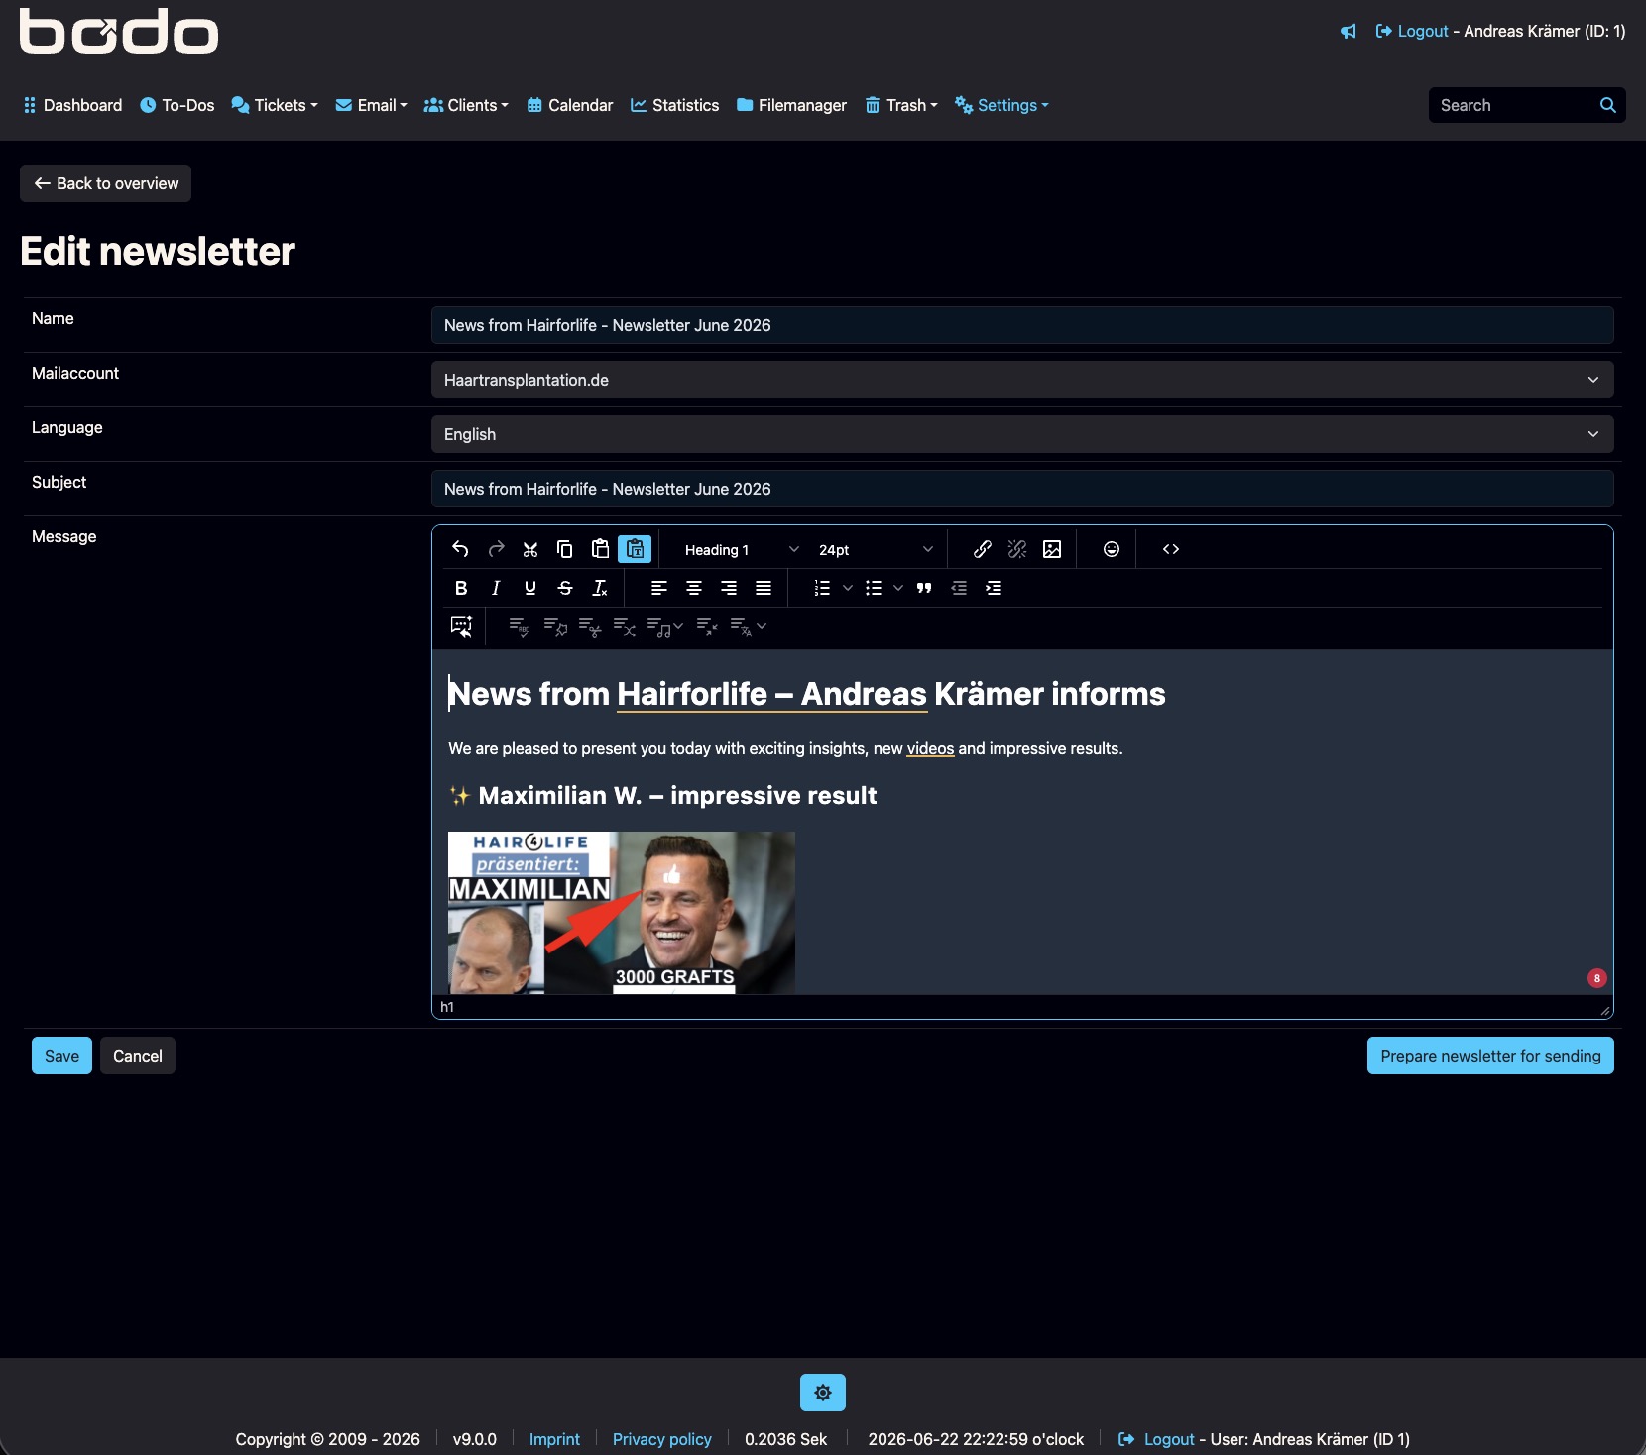The image size is (1646, 1455).
Task: Open the Statistics page
Action: (675, 105)
